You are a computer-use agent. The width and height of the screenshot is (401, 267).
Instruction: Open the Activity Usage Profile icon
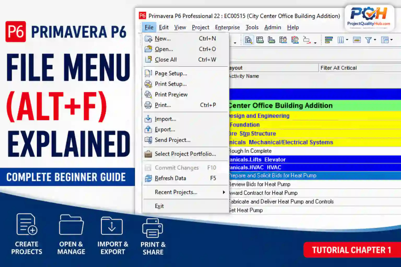(x=271, y=40)
